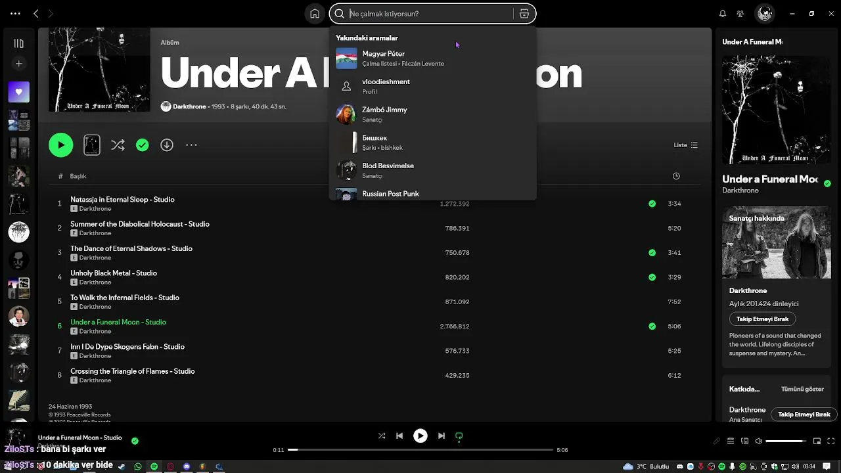Image resolution: width=841 pixels, height=473 pixels.
Task: Open the queue icon
Action: click(x=731, y=441)
